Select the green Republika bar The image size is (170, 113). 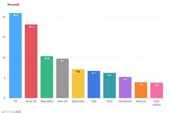click(47, 78)
